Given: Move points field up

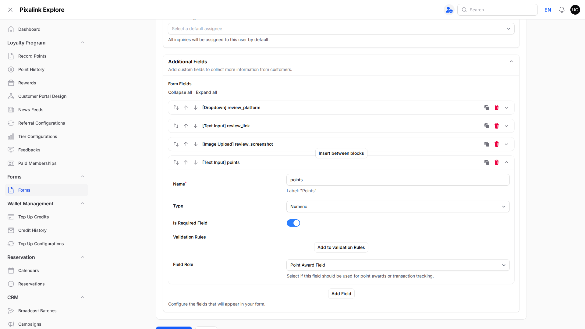Looking at the screenshot, I should [x=186, y=162].
